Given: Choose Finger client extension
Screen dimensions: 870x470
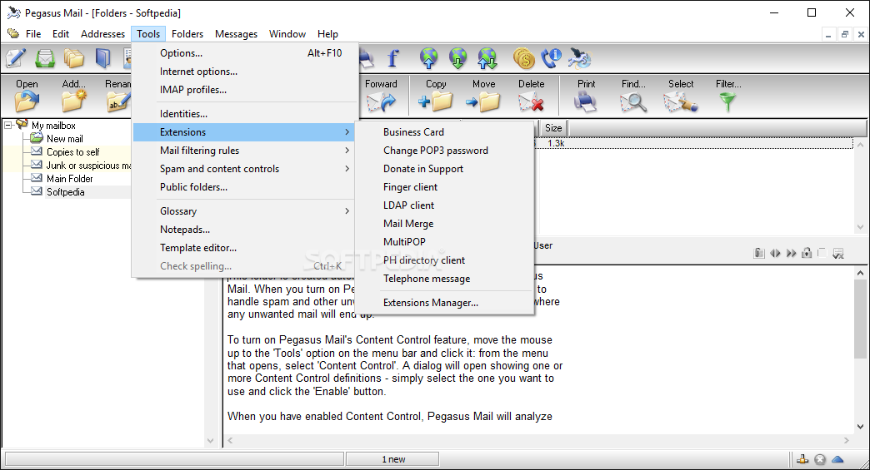Looking at the screenshot, I should 444,186.
